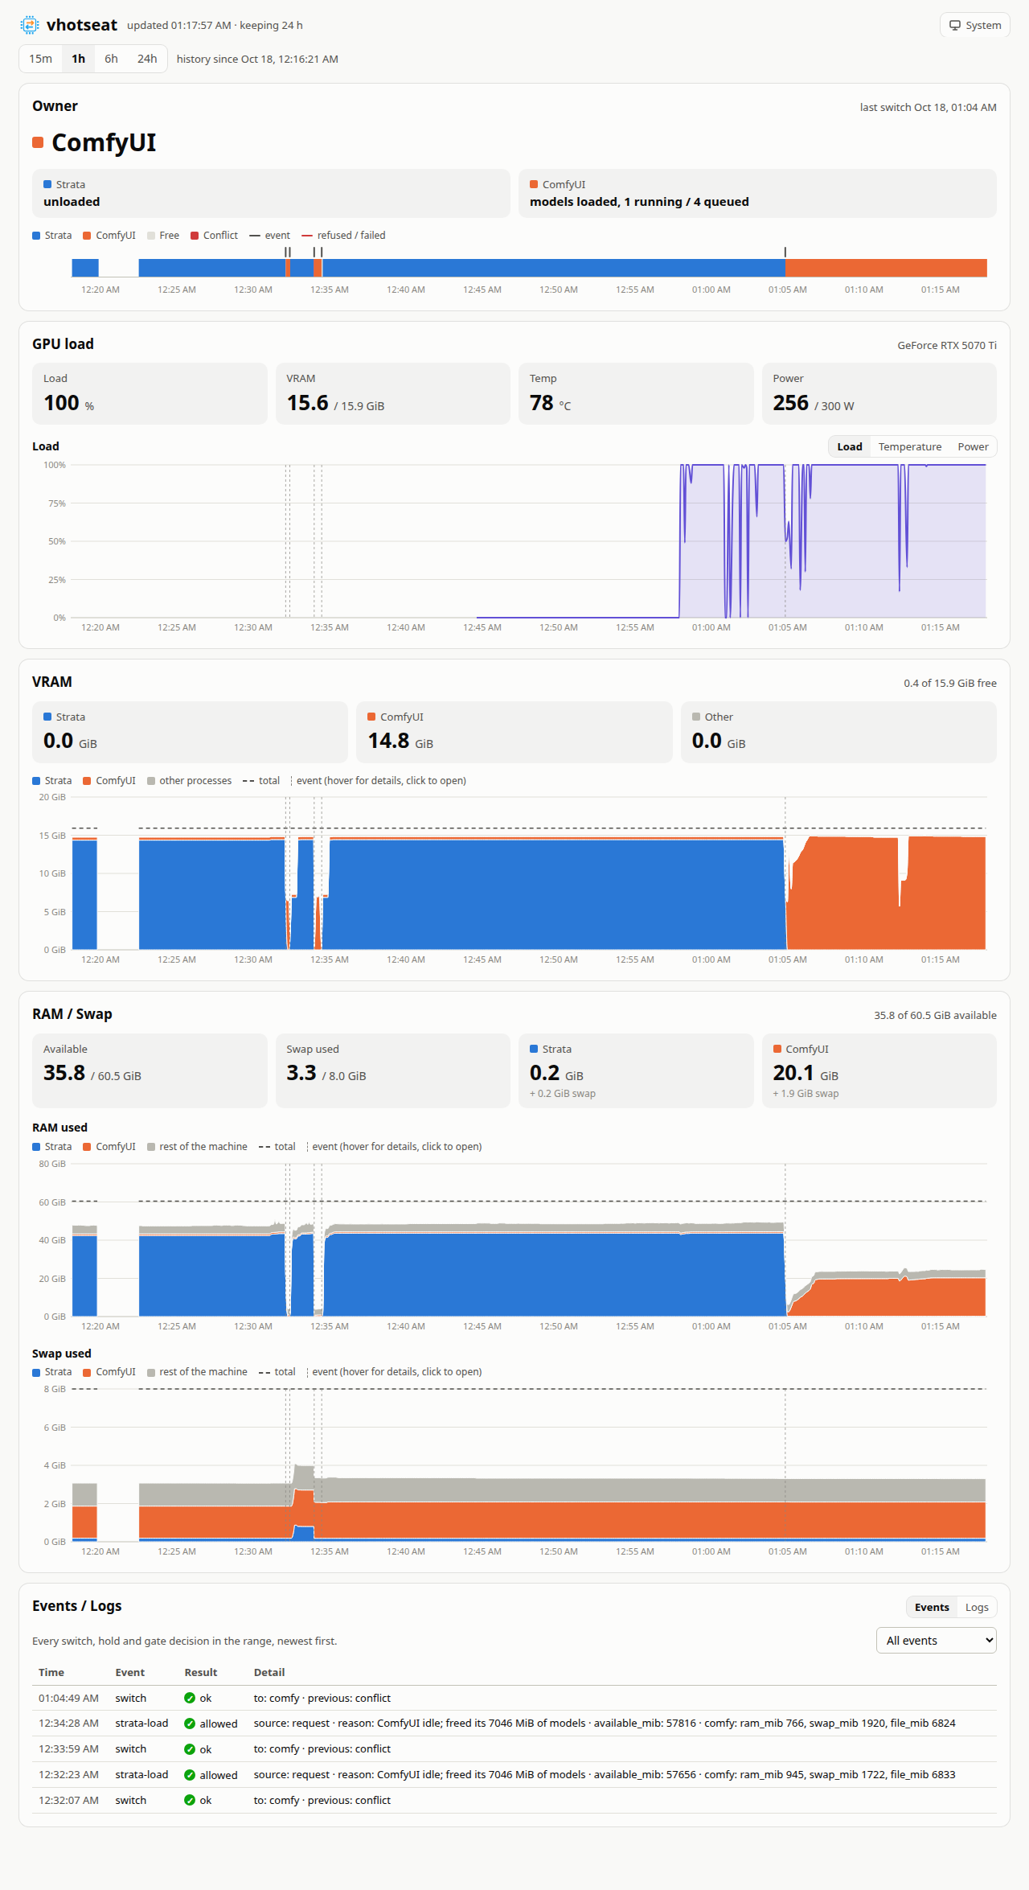Show the Temperature chart in GPU load

[x=909, y=446]
